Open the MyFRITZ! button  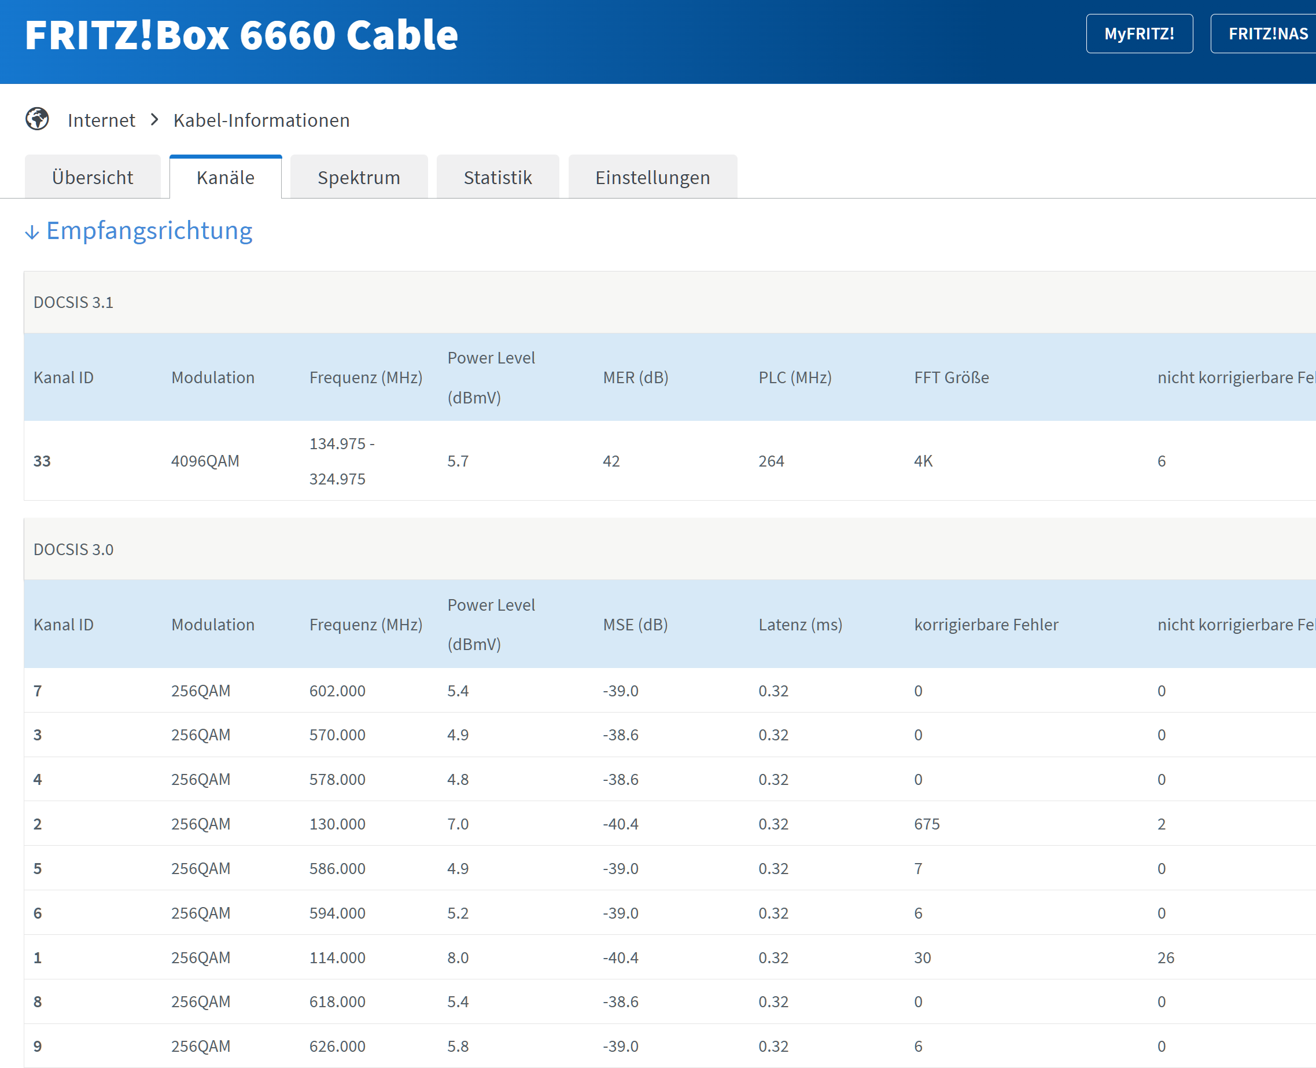1139,34
